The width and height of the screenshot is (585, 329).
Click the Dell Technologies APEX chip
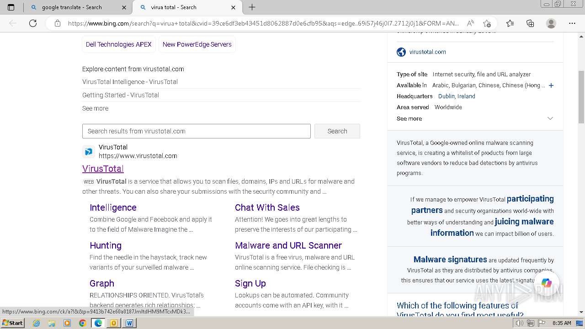point(119,44)
